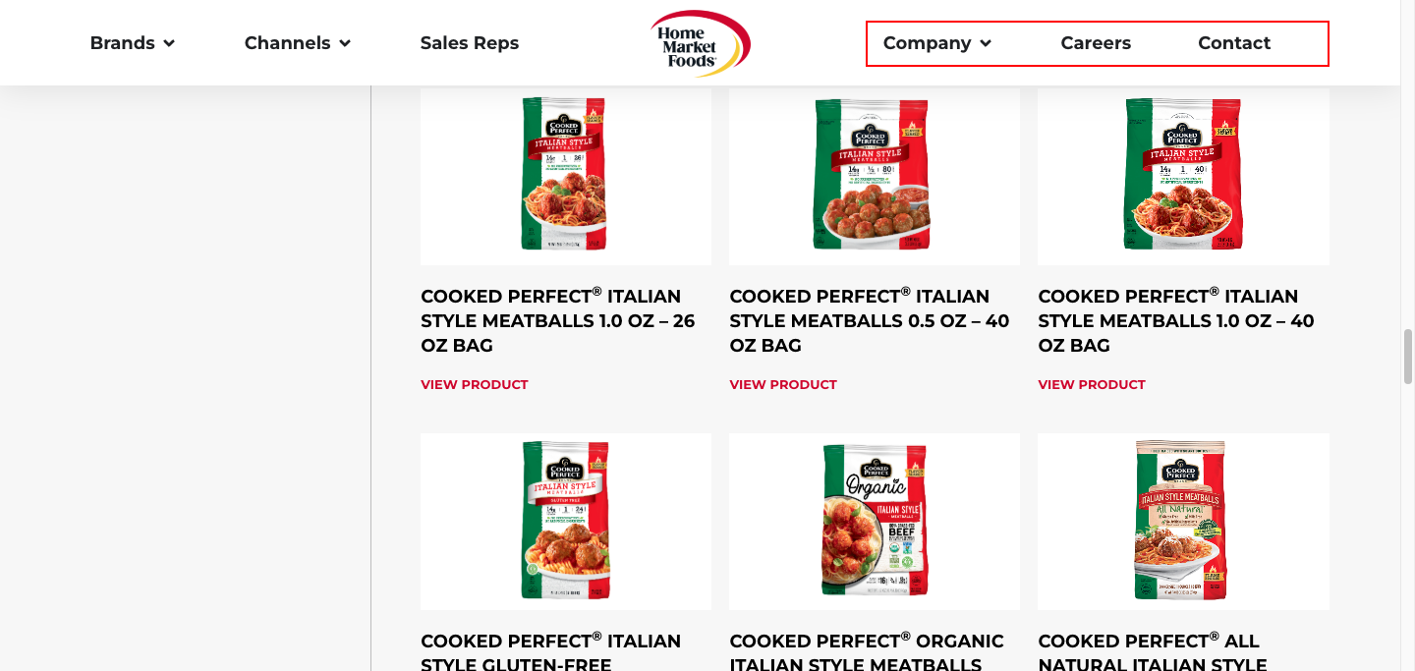The image size is (1415, 671).
Task: Click the Home Market Foods logo
Action: tap(700, 43)
